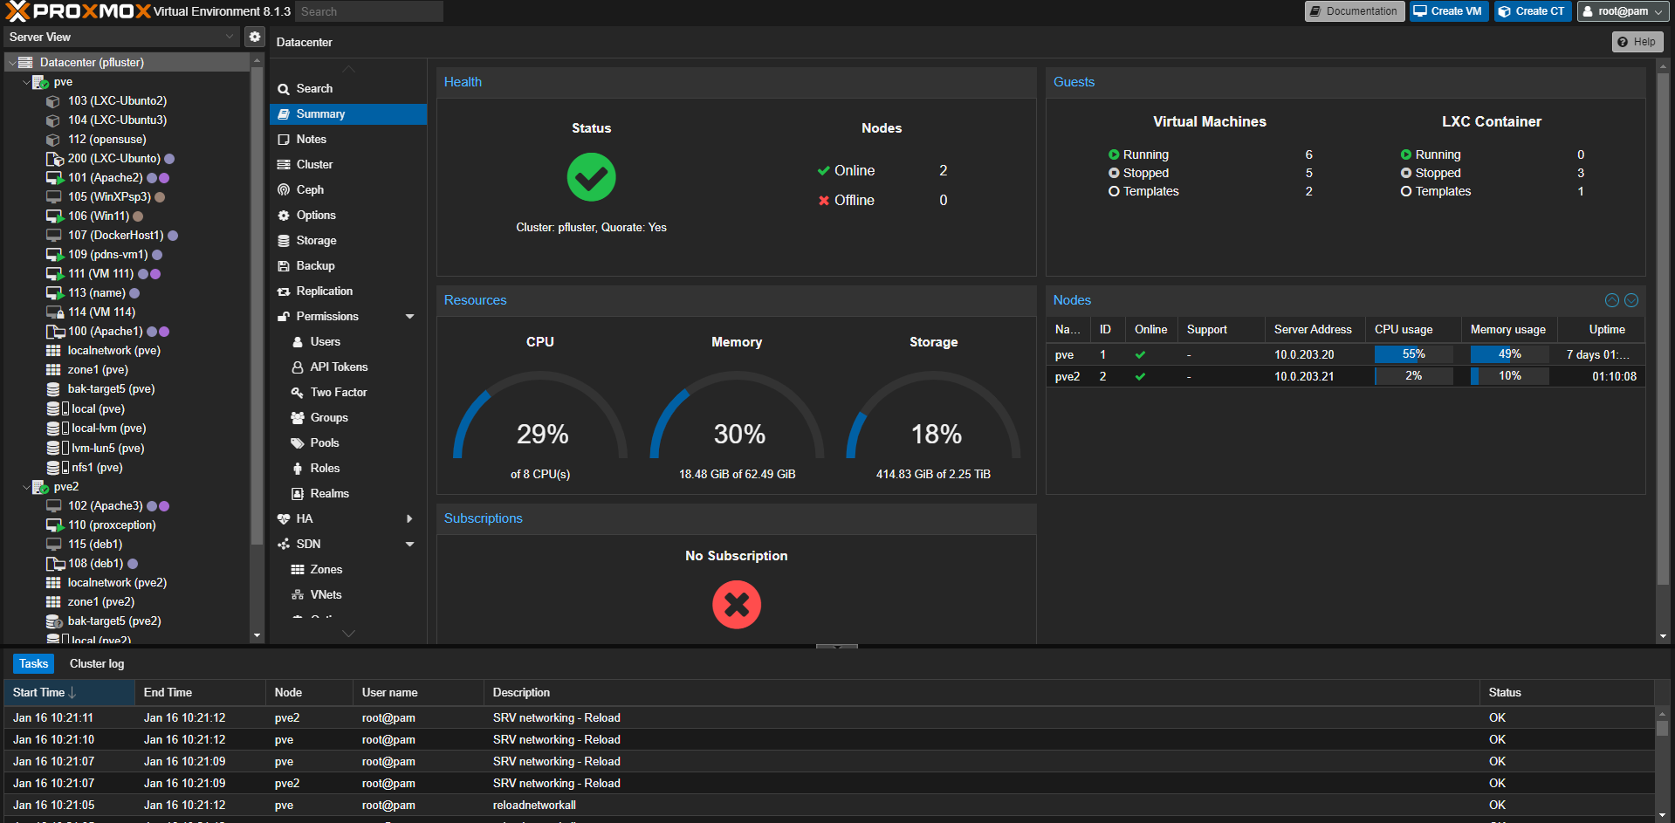Click the Cluster servers icon
This screenshot has width=1675, height=823.
click(x=284, y=165)
